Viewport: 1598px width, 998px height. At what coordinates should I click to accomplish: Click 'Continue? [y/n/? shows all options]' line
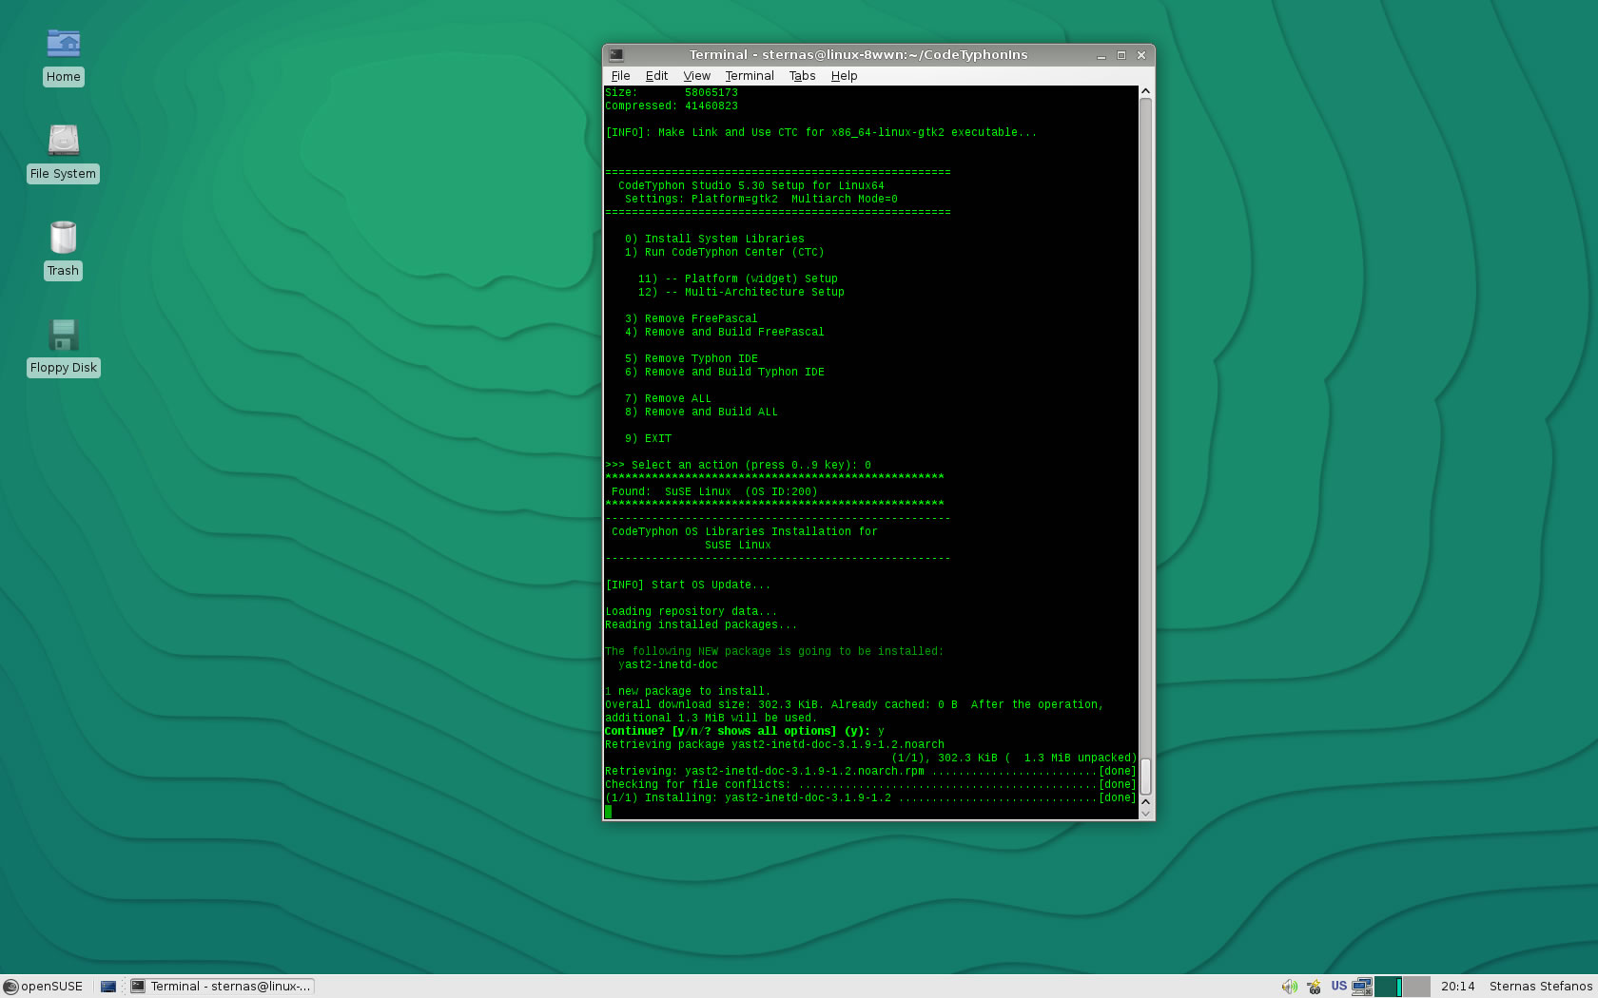click(745, 732)
